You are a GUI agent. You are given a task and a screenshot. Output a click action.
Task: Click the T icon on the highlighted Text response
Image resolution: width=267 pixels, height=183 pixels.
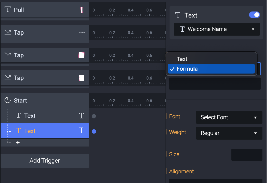(x=81, y=131)
